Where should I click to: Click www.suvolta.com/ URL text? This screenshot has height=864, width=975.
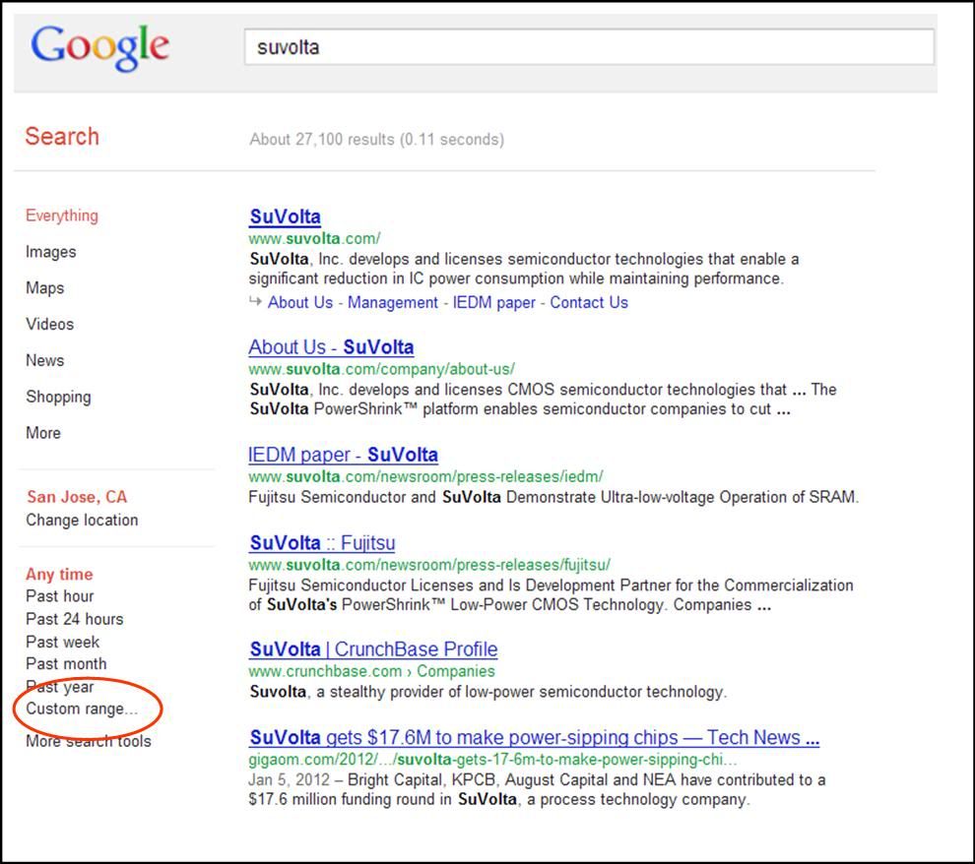(x=314, y=238)
